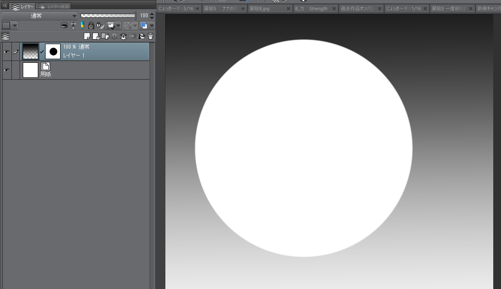Click the layer opacity slider
501x289 pixels.
pyautogui.click(x=108, y=15)
